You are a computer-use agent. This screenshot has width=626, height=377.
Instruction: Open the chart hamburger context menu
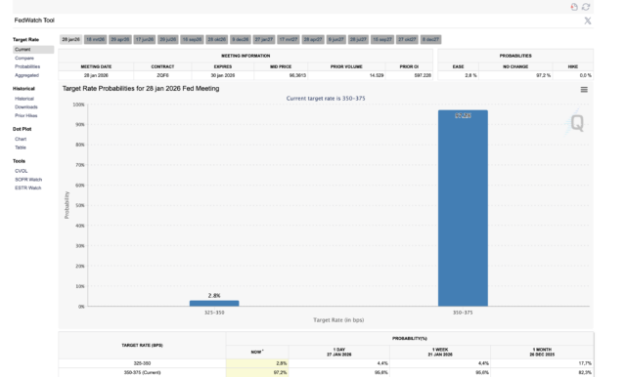[x=584, y=90]
